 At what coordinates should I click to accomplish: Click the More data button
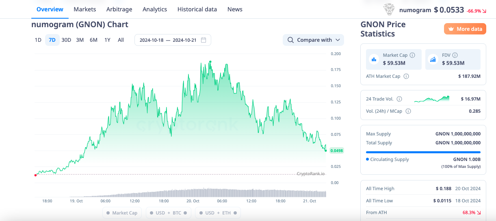(x=465, y=29)
